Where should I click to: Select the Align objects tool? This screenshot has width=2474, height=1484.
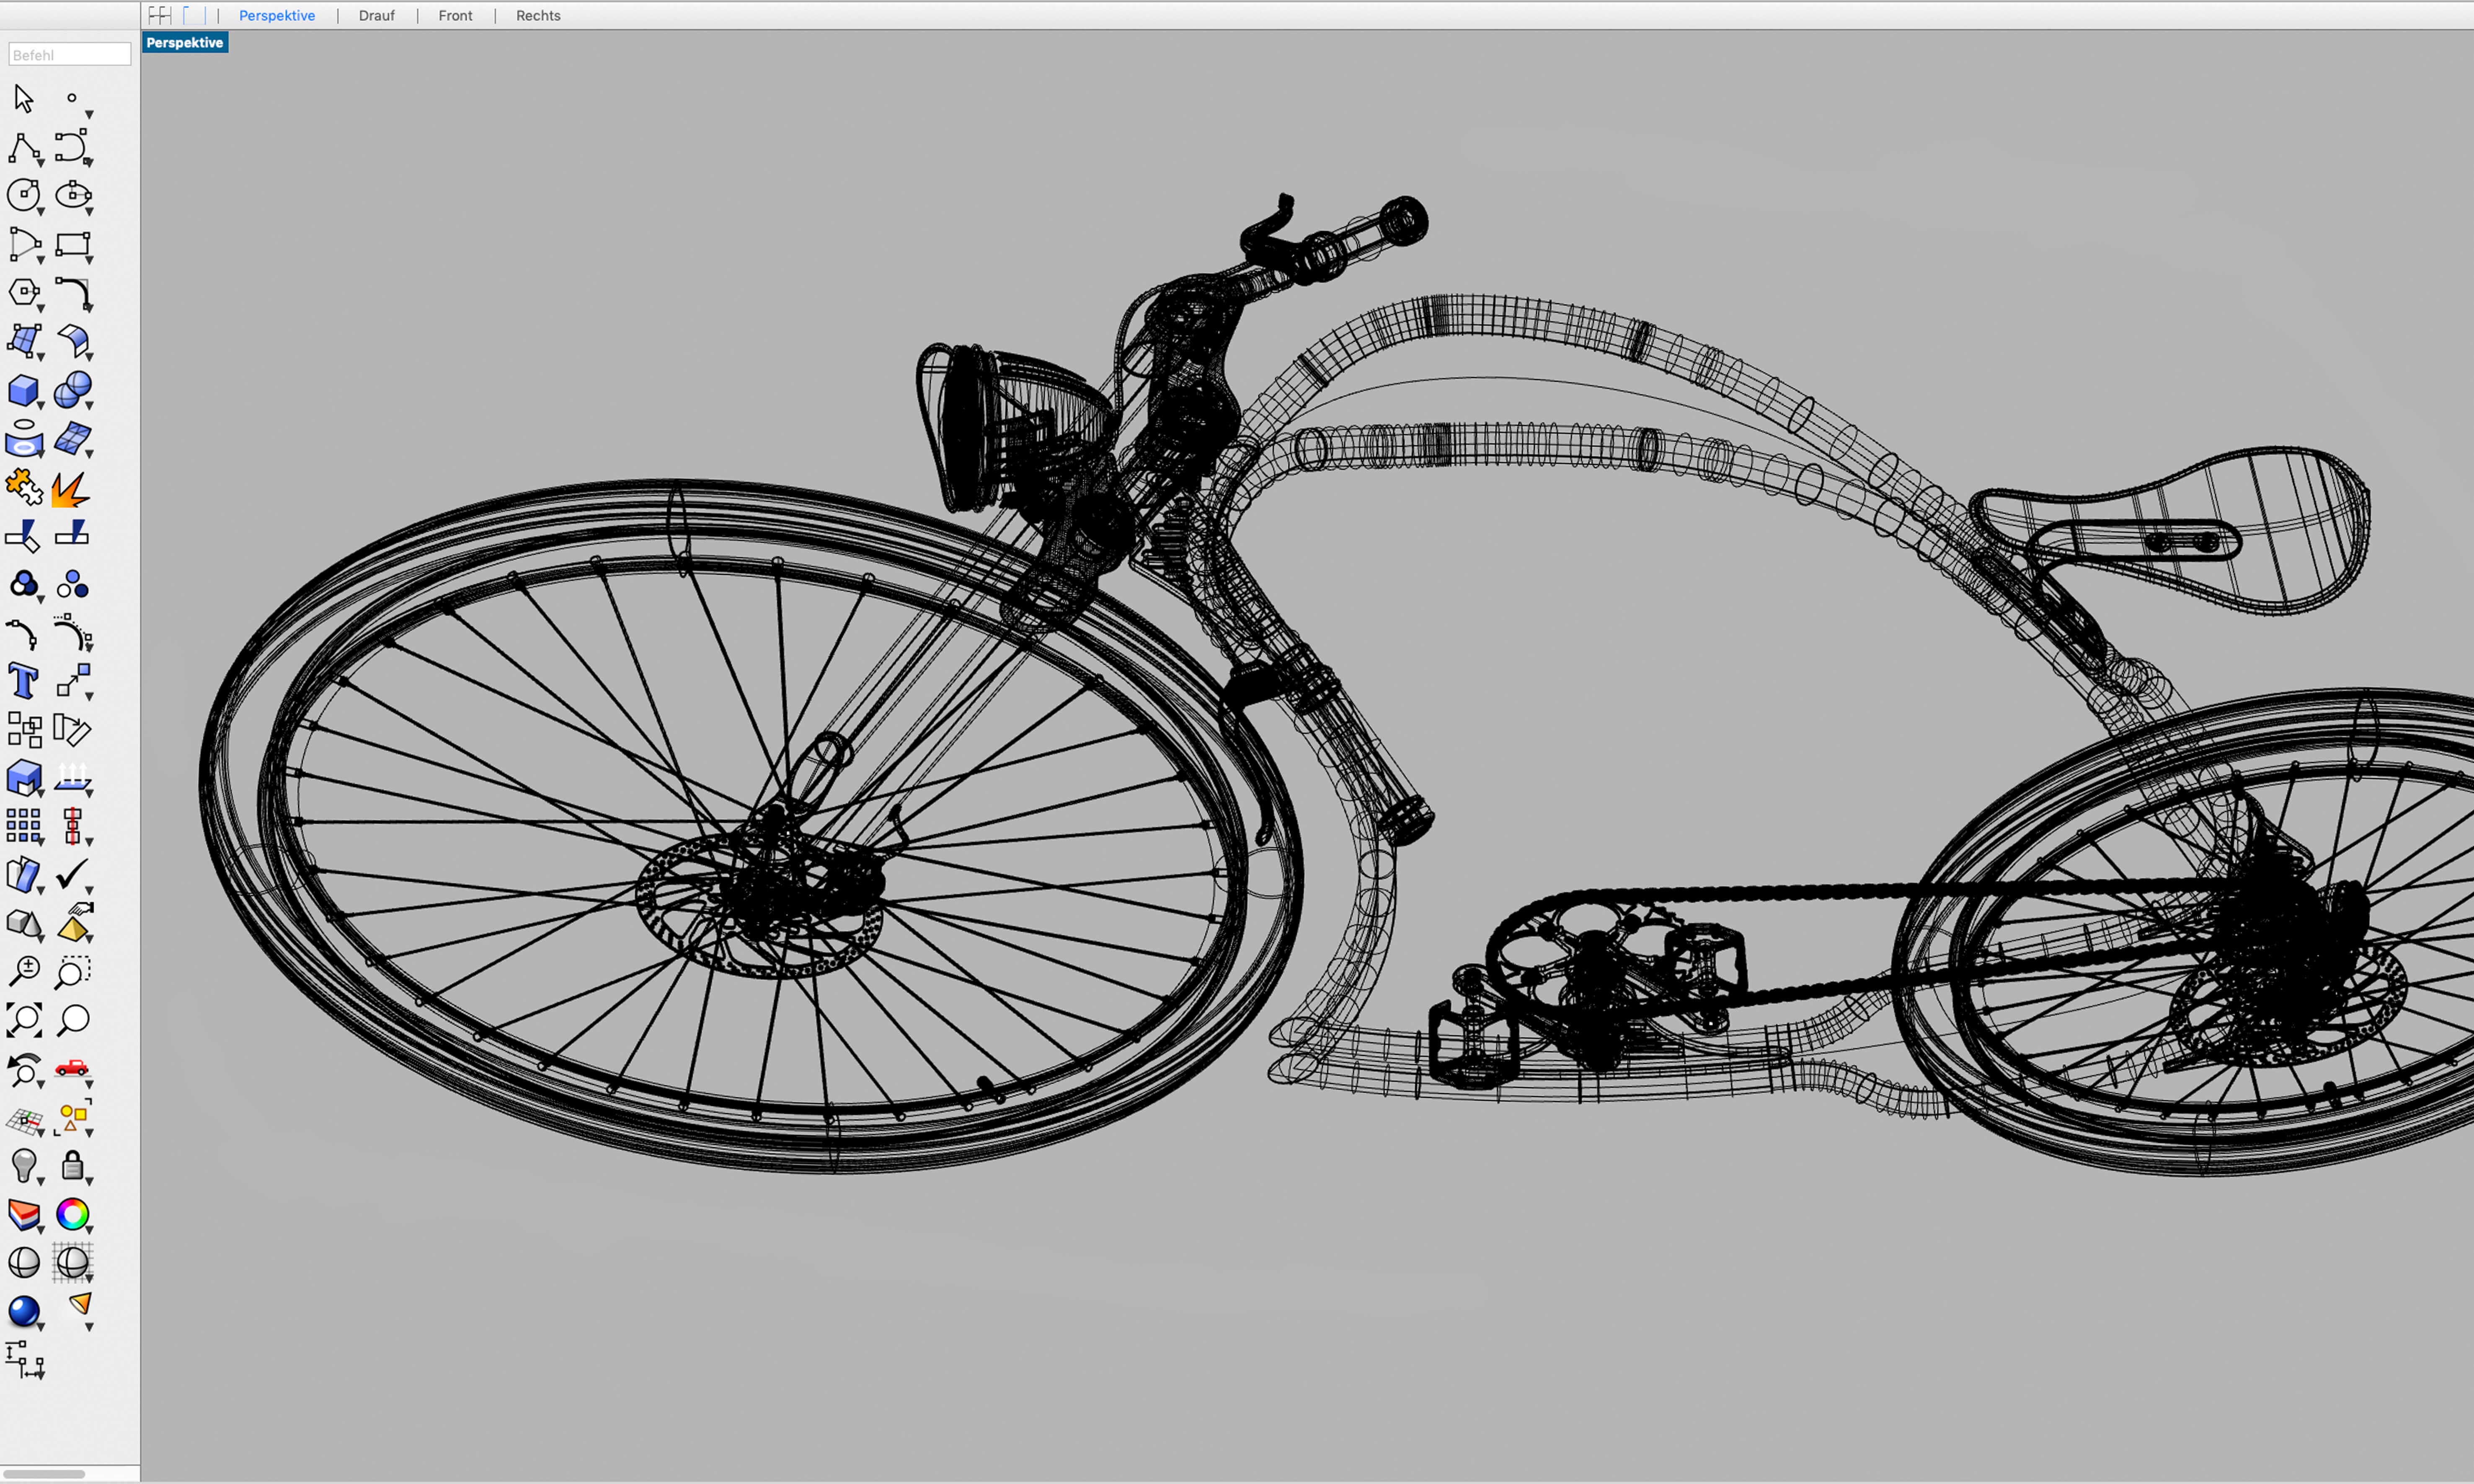tap(72, 827)
